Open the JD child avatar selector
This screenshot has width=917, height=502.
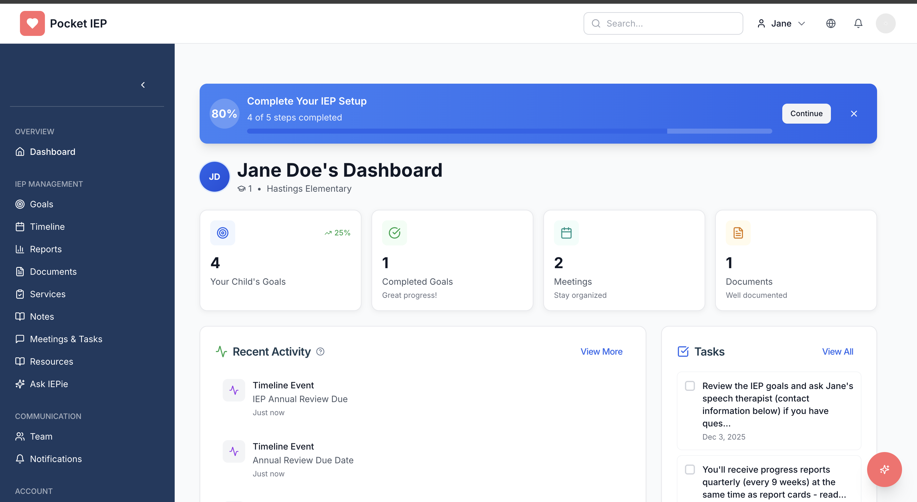(x=214, y=177)
